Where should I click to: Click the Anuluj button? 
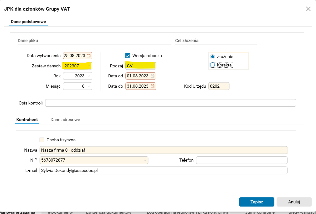(294, 202)
